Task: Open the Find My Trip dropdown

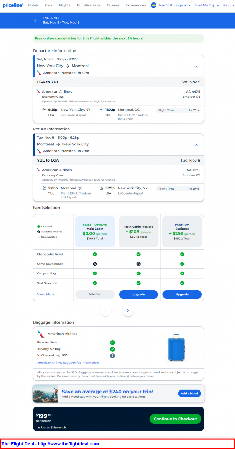Action: coord(207,5)
